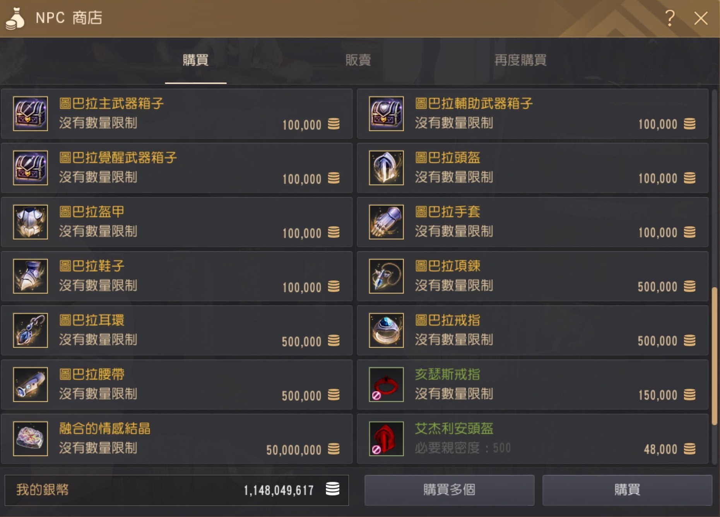Pick the 圖巴拉項鍊 necklace icon
720x517 pixels.
pos(387,276)
